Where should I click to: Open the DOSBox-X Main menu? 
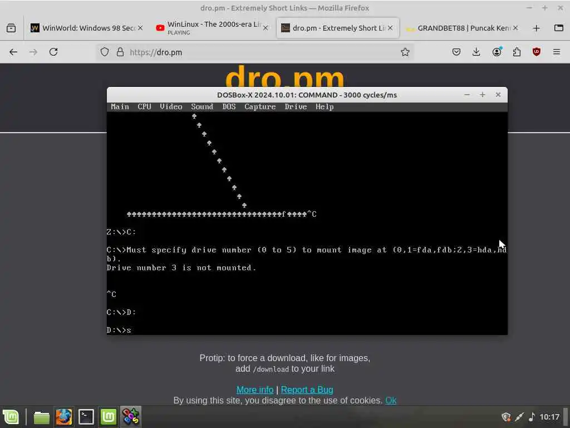point(120,106)
